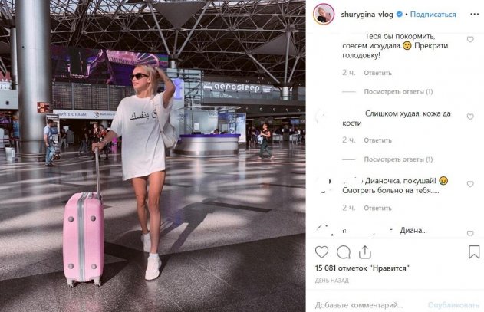Open the verified badge next to shurygina_vlog
This screenshot has height=312, width=484.
pos(399,15)
